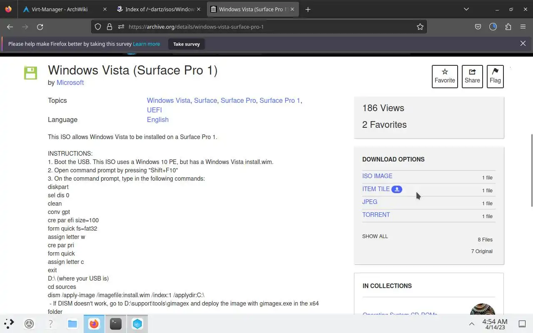Image resolution: width=533 pixels, height=333 pixels.
Task: Download the JPEG file
Action: click(x=370, y=202)
